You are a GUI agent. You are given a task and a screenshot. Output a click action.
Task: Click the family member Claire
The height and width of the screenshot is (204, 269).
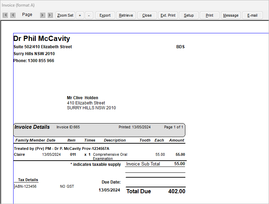19,154
